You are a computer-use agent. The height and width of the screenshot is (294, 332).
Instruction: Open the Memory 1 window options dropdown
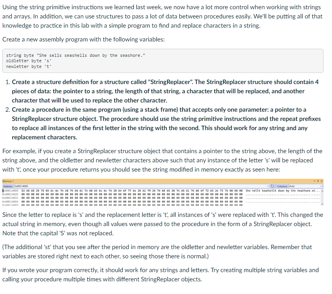point(314,181)
